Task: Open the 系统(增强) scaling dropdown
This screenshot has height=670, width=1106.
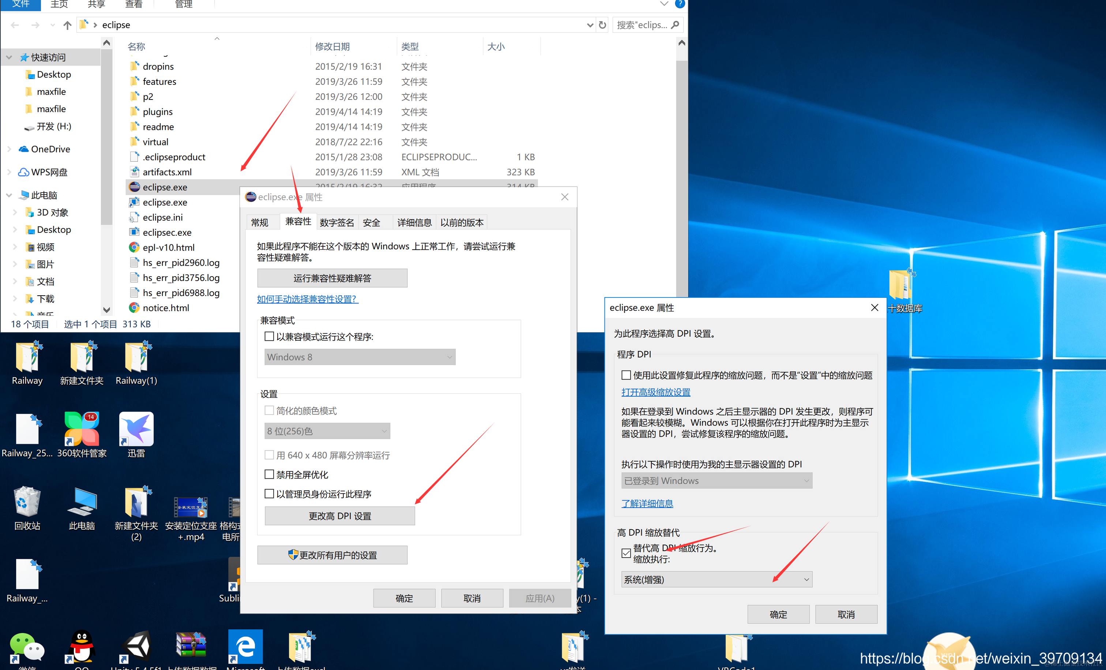Action: click(716, 579)
